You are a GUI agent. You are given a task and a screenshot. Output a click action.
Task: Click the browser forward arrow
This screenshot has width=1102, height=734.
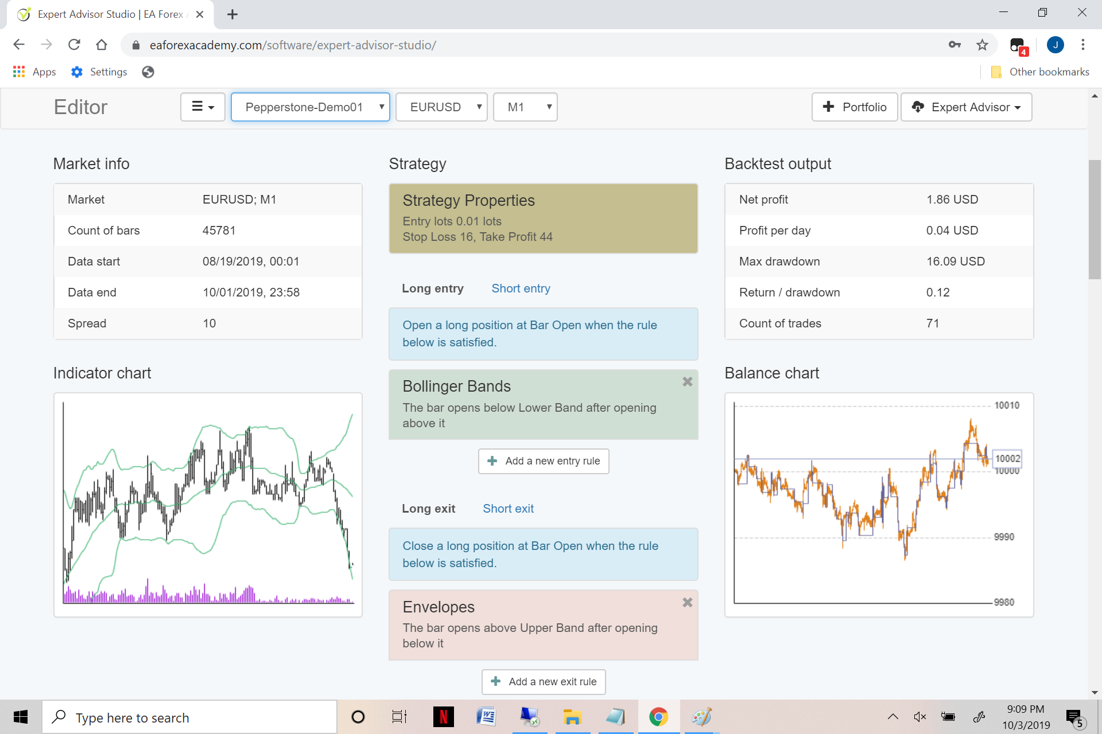[x=46, y=45]
